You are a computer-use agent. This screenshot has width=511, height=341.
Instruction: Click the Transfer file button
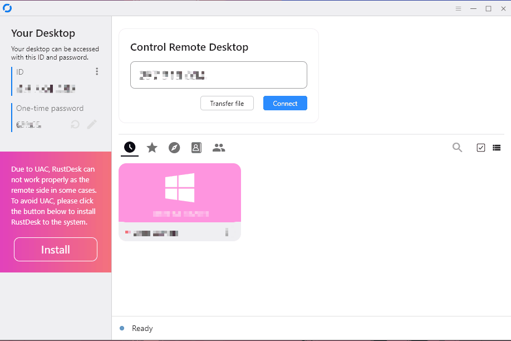pos(227,103)
